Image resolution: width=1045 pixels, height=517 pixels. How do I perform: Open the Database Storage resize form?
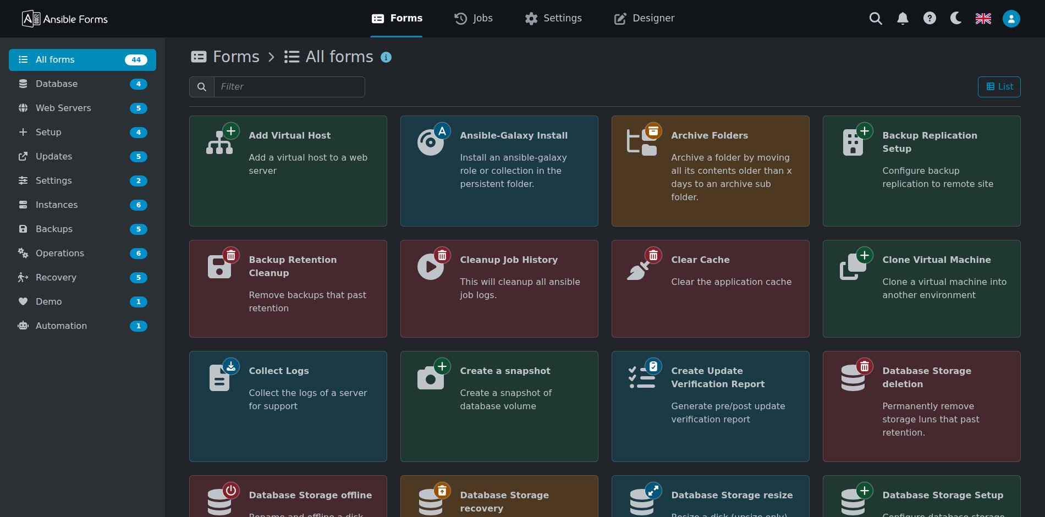coord(710,496)
